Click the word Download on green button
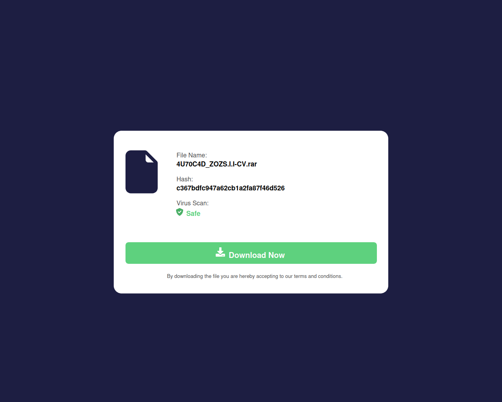502x402 pixels. pyautogui.click(x=247, y=255)
